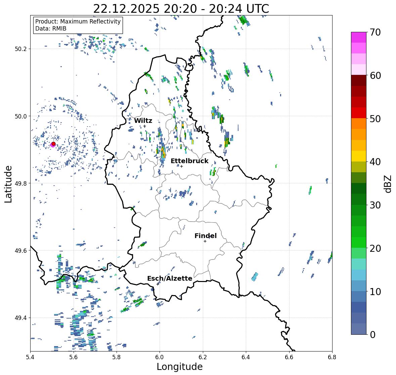Screen dimensions: 396x375
Task: Click the plot title 22.12.2025 20:20 - 20:24 UTC
Action: click(181, 9)
